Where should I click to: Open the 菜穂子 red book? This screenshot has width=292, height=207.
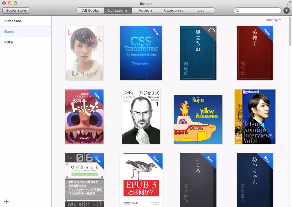255,53
